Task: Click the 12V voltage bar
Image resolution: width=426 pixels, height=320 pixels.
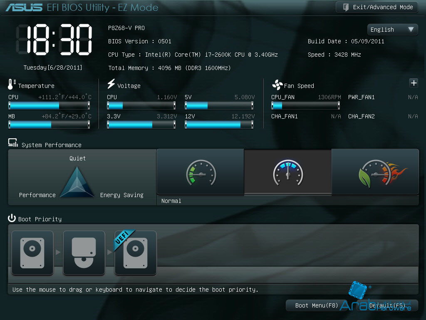Action: (219, 125)
